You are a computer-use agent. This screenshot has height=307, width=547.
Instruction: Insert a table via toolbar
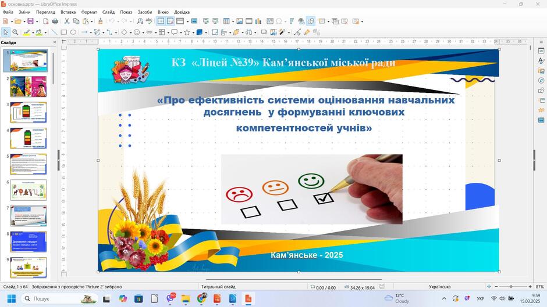point(226,21)
